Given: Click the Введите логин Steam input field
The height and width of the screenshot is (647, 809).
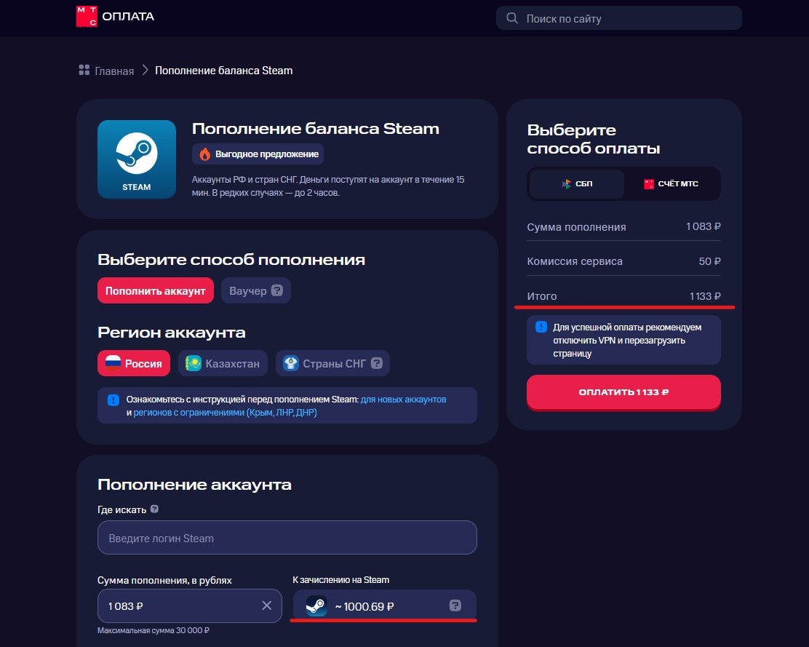Looking at the screenshot, I should 287,537.
